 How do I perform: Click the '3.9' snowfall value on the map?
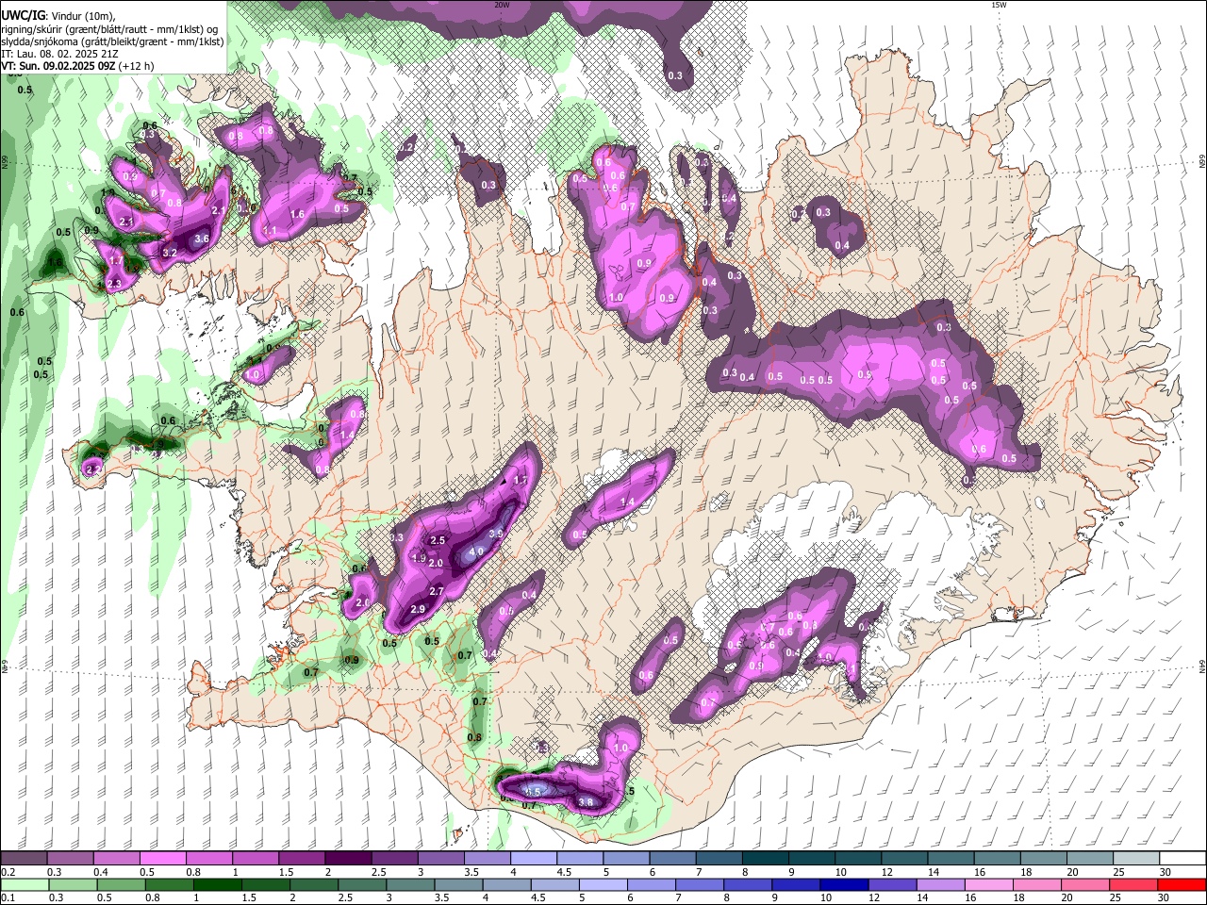(x=498, y=534)
